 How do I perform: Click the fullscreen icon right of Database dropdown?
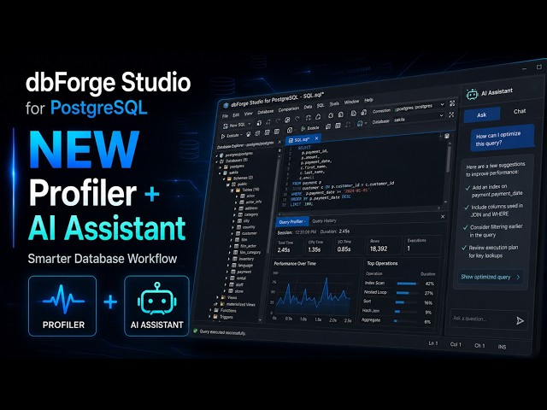pos(452,114)
